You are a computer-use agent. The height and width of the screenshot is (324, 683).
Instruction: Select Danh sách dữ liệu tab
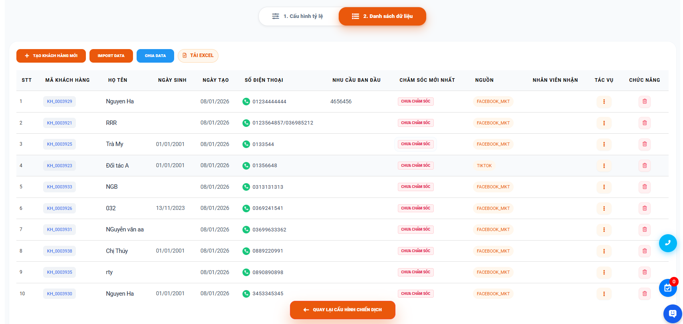click(382, 16)
